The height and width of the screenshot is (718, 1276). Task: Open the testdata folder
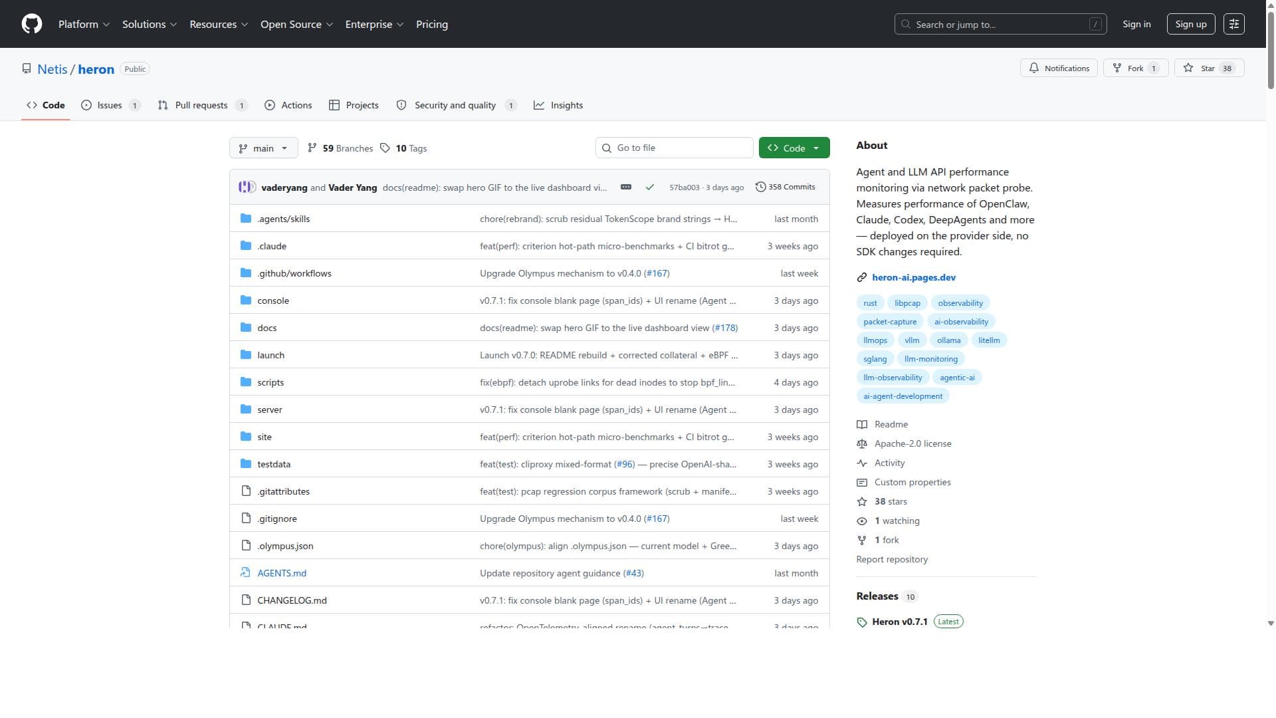point(274,464)
